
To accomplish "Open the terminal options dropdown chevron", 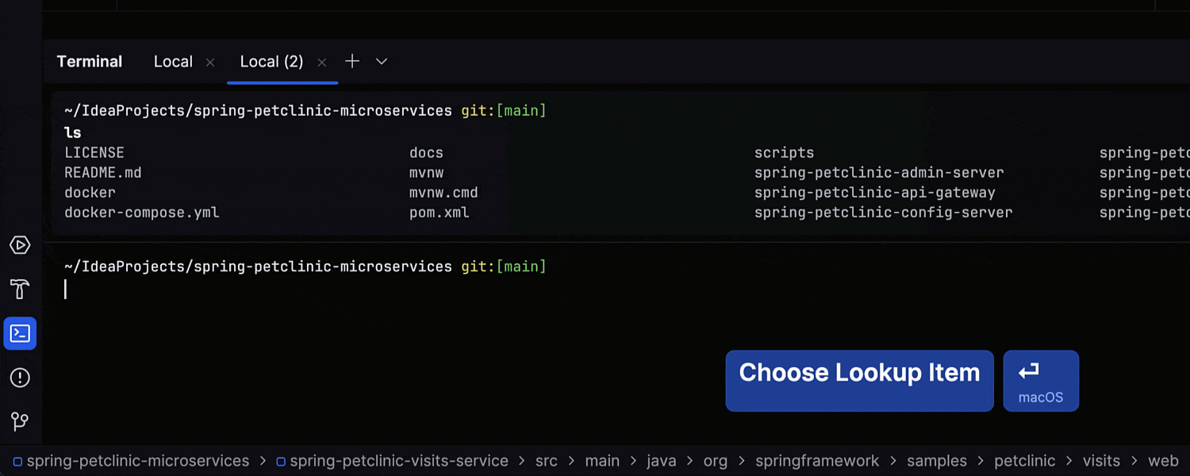I will [x=382, y=61].
